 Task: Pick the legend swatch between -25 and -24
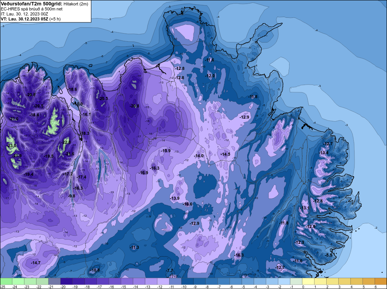tap(6, 281)
